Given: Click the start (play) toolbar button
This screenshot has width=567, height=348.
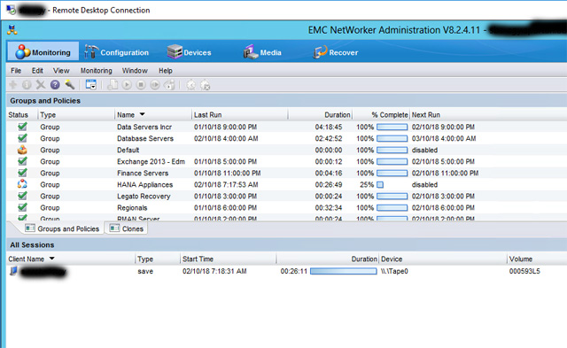Looking at the screenshot, I should [x=127, y=85].
